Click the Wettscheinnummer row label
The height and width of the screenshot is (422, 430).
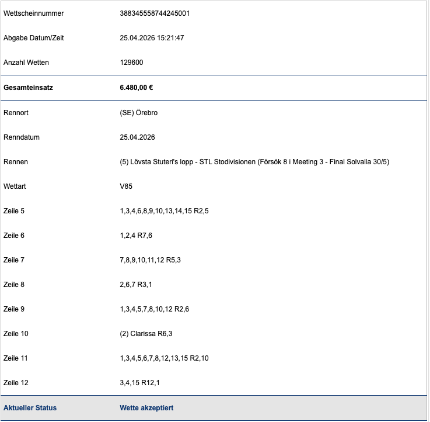tap(33, 13)
